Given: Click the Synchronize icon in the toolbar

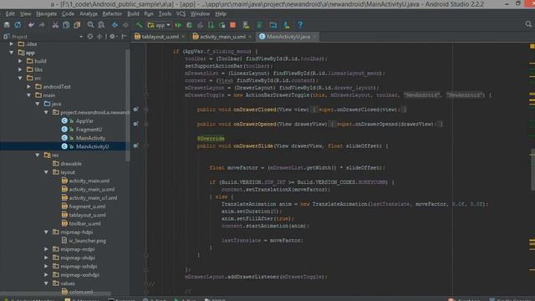Looking at the screenshot, I should [x=18, y=25].
